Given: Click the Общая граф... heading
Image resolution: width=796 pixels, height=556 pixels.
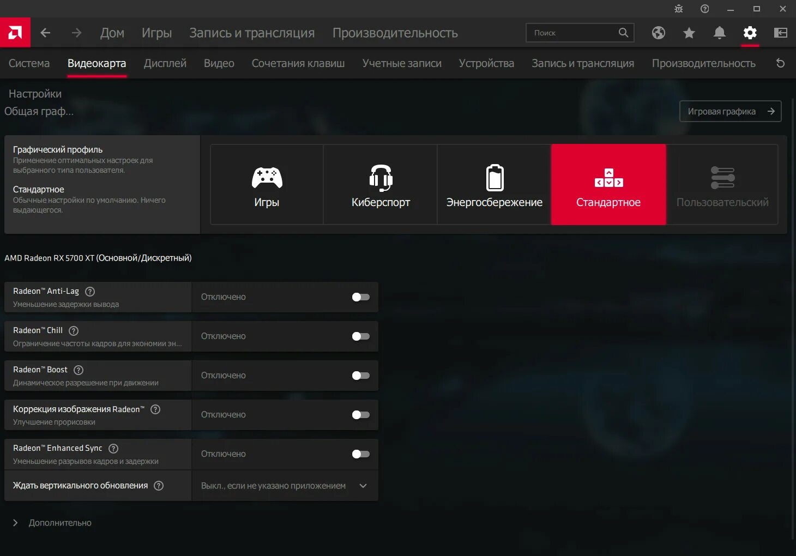Looking at the screenshot, I should pyautogui.click(x=39, y=111).
